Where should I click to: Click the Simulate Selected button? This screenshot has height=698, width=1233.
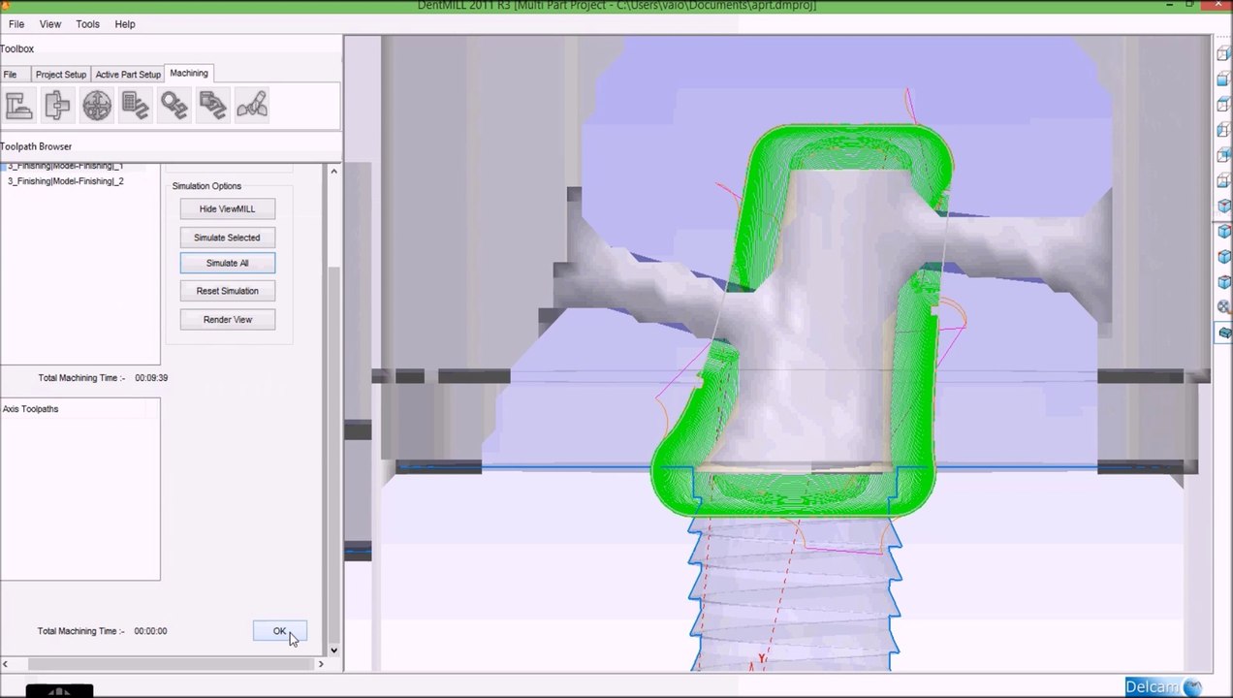(227, 238)
